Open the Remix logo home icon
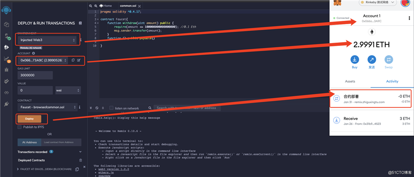 [6, 10]
